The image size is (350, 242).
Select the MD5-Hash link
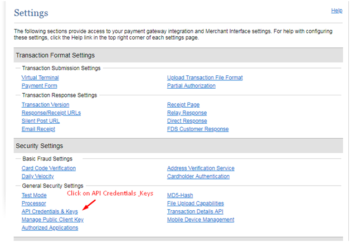pos(180,195)
